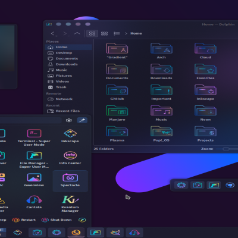Select the Documents folder in file view
Image resolution: width=238 pixels, height=238 pixels.
point(117,69)
